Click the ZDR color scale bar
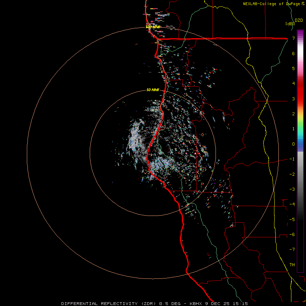This screenshot has height=306, width=306. [x=300, y=151]
